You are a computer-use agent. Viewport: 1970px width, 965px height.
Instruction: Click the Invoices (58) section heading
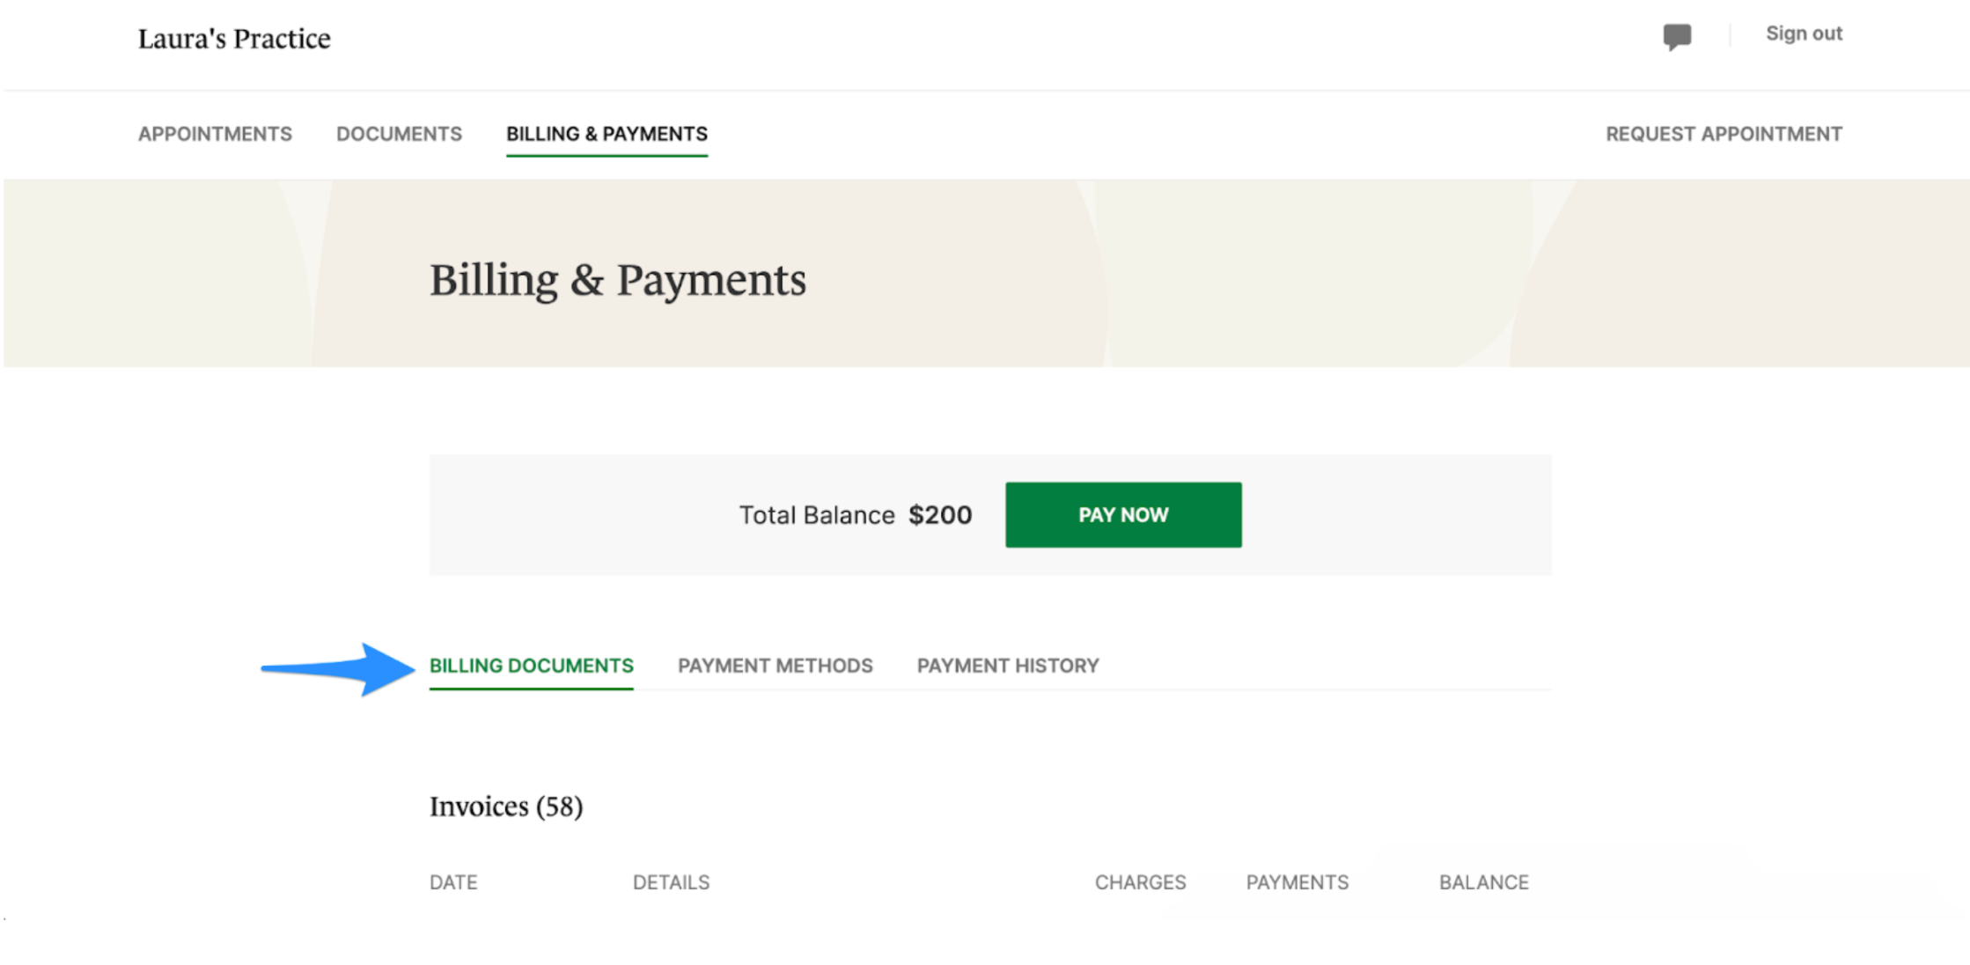click(x=506, y=807)
